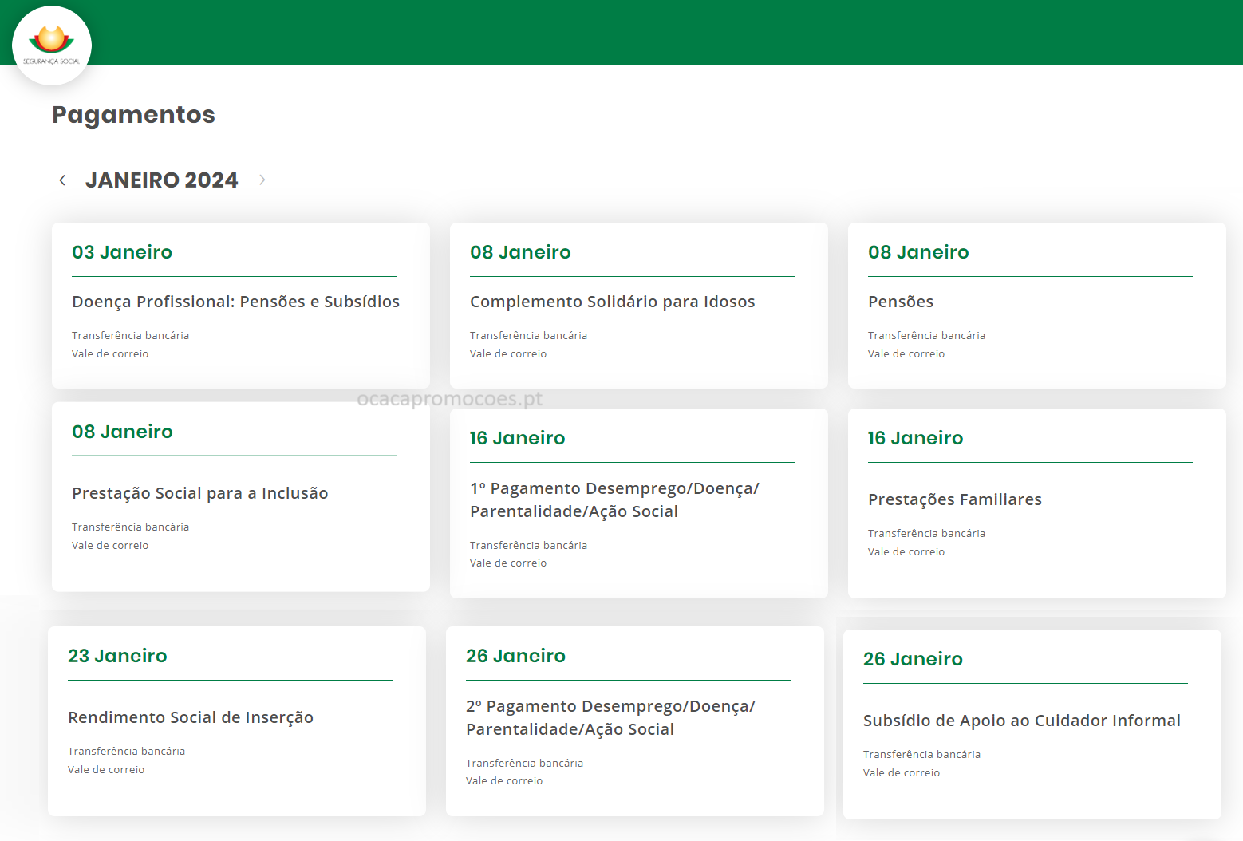
Task: Go to previous month arrow
Action: [x=62, y=180]
